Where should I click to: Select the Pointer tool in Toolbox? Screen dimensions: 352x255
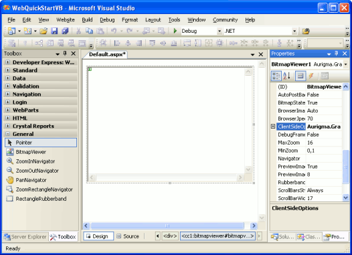click(41, 143)
